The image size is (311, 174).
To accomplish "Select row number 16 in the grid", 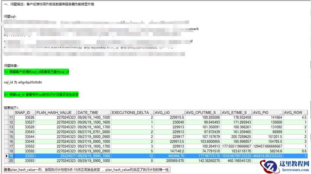I will 11,141.
